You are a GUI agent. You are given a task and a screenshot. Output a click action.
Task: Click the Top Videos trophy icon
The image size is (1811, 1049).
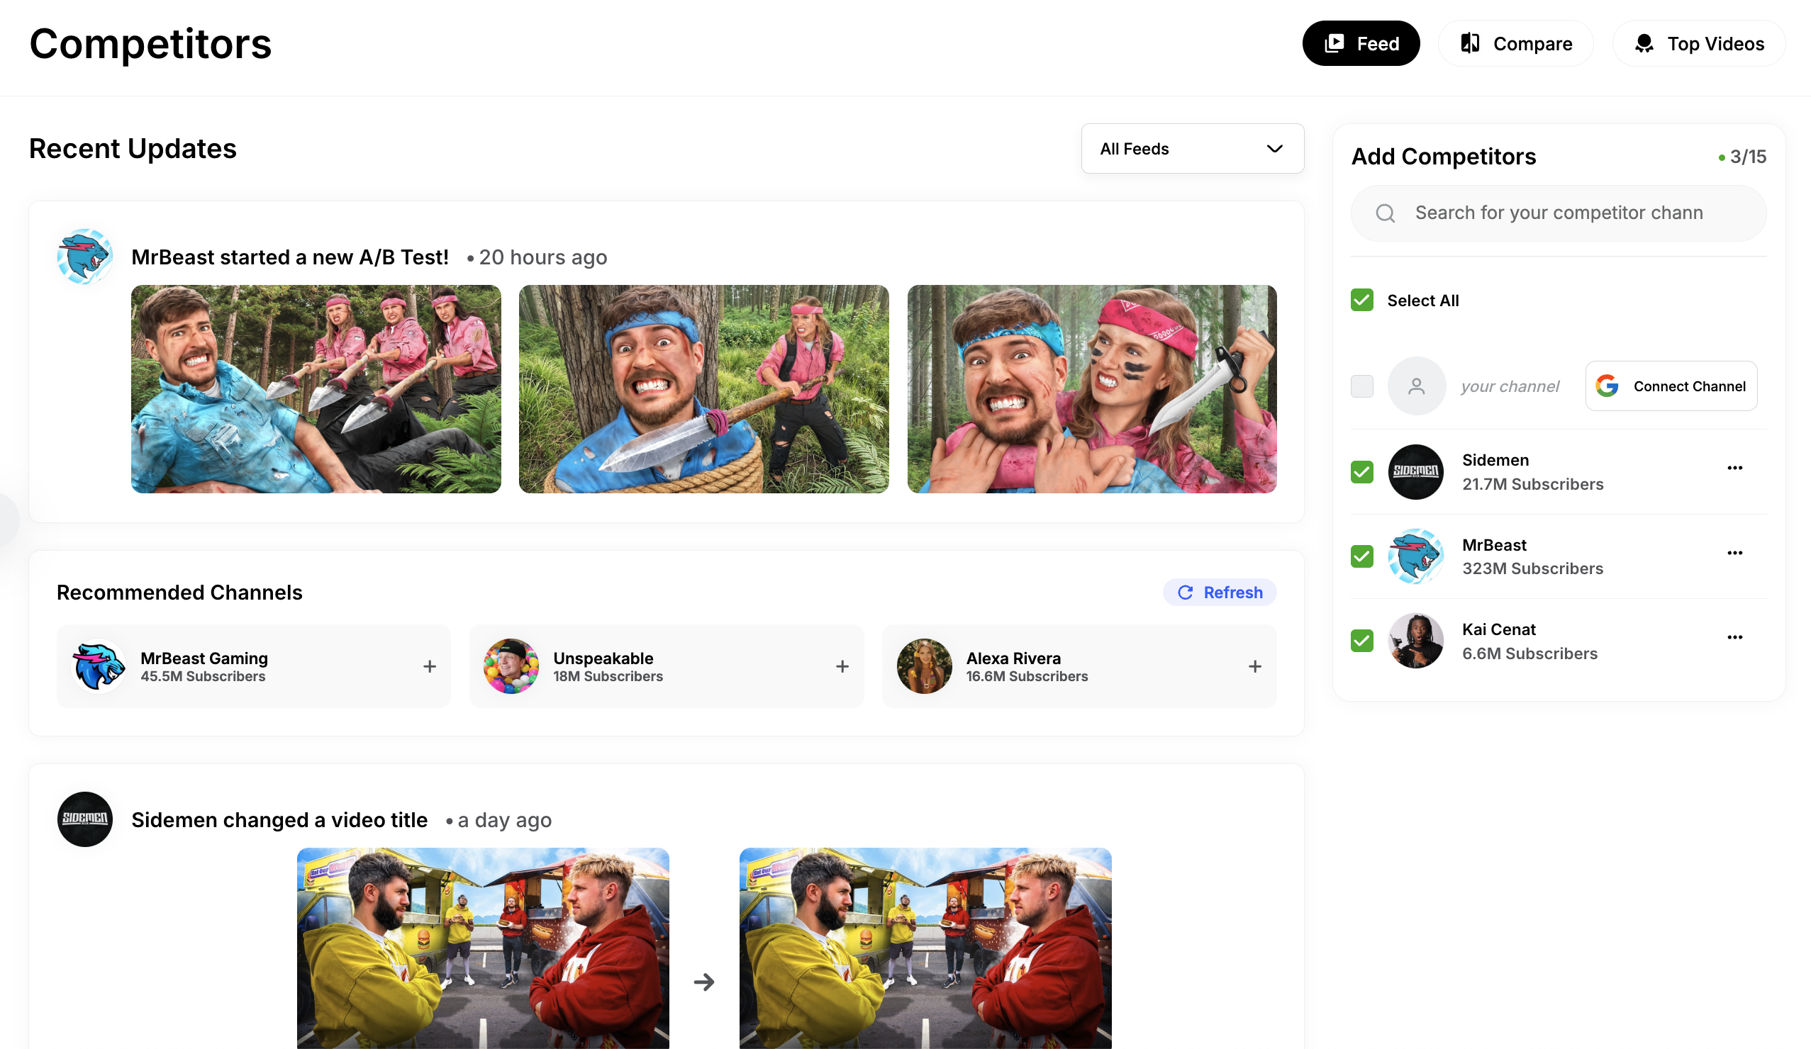click(1646, 43)
